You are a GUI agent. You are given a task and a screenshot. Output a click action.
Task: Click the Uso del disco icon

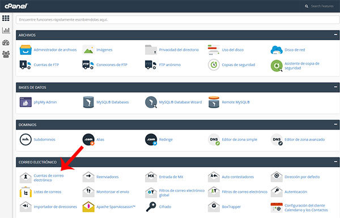(x=214, y=50)
